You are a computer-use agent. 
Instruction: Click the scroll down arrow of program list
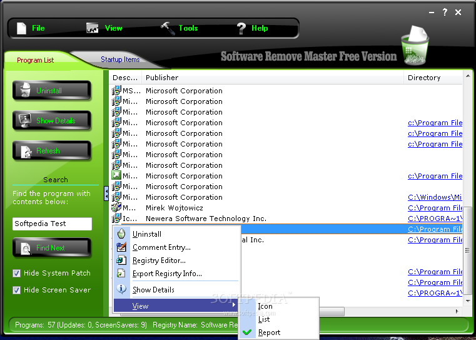pos(467,301)
